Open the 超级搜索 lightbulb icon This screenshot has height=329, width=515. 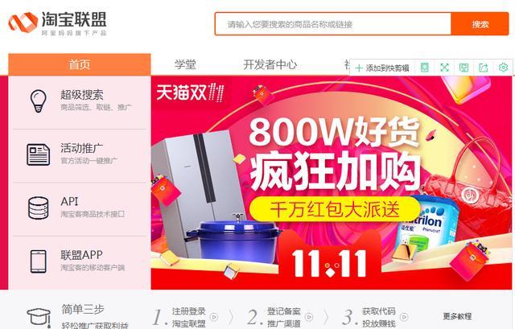[38, 101]
